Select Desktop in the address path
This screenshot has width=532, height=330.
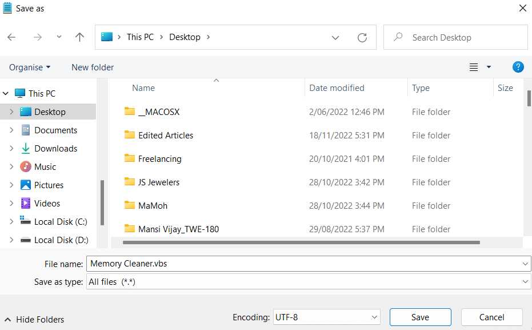[185, 37]
